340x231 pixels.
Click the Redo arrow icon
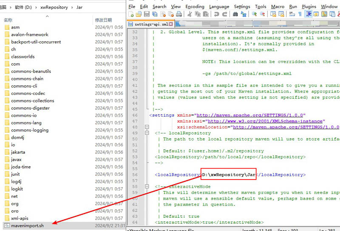225,14
